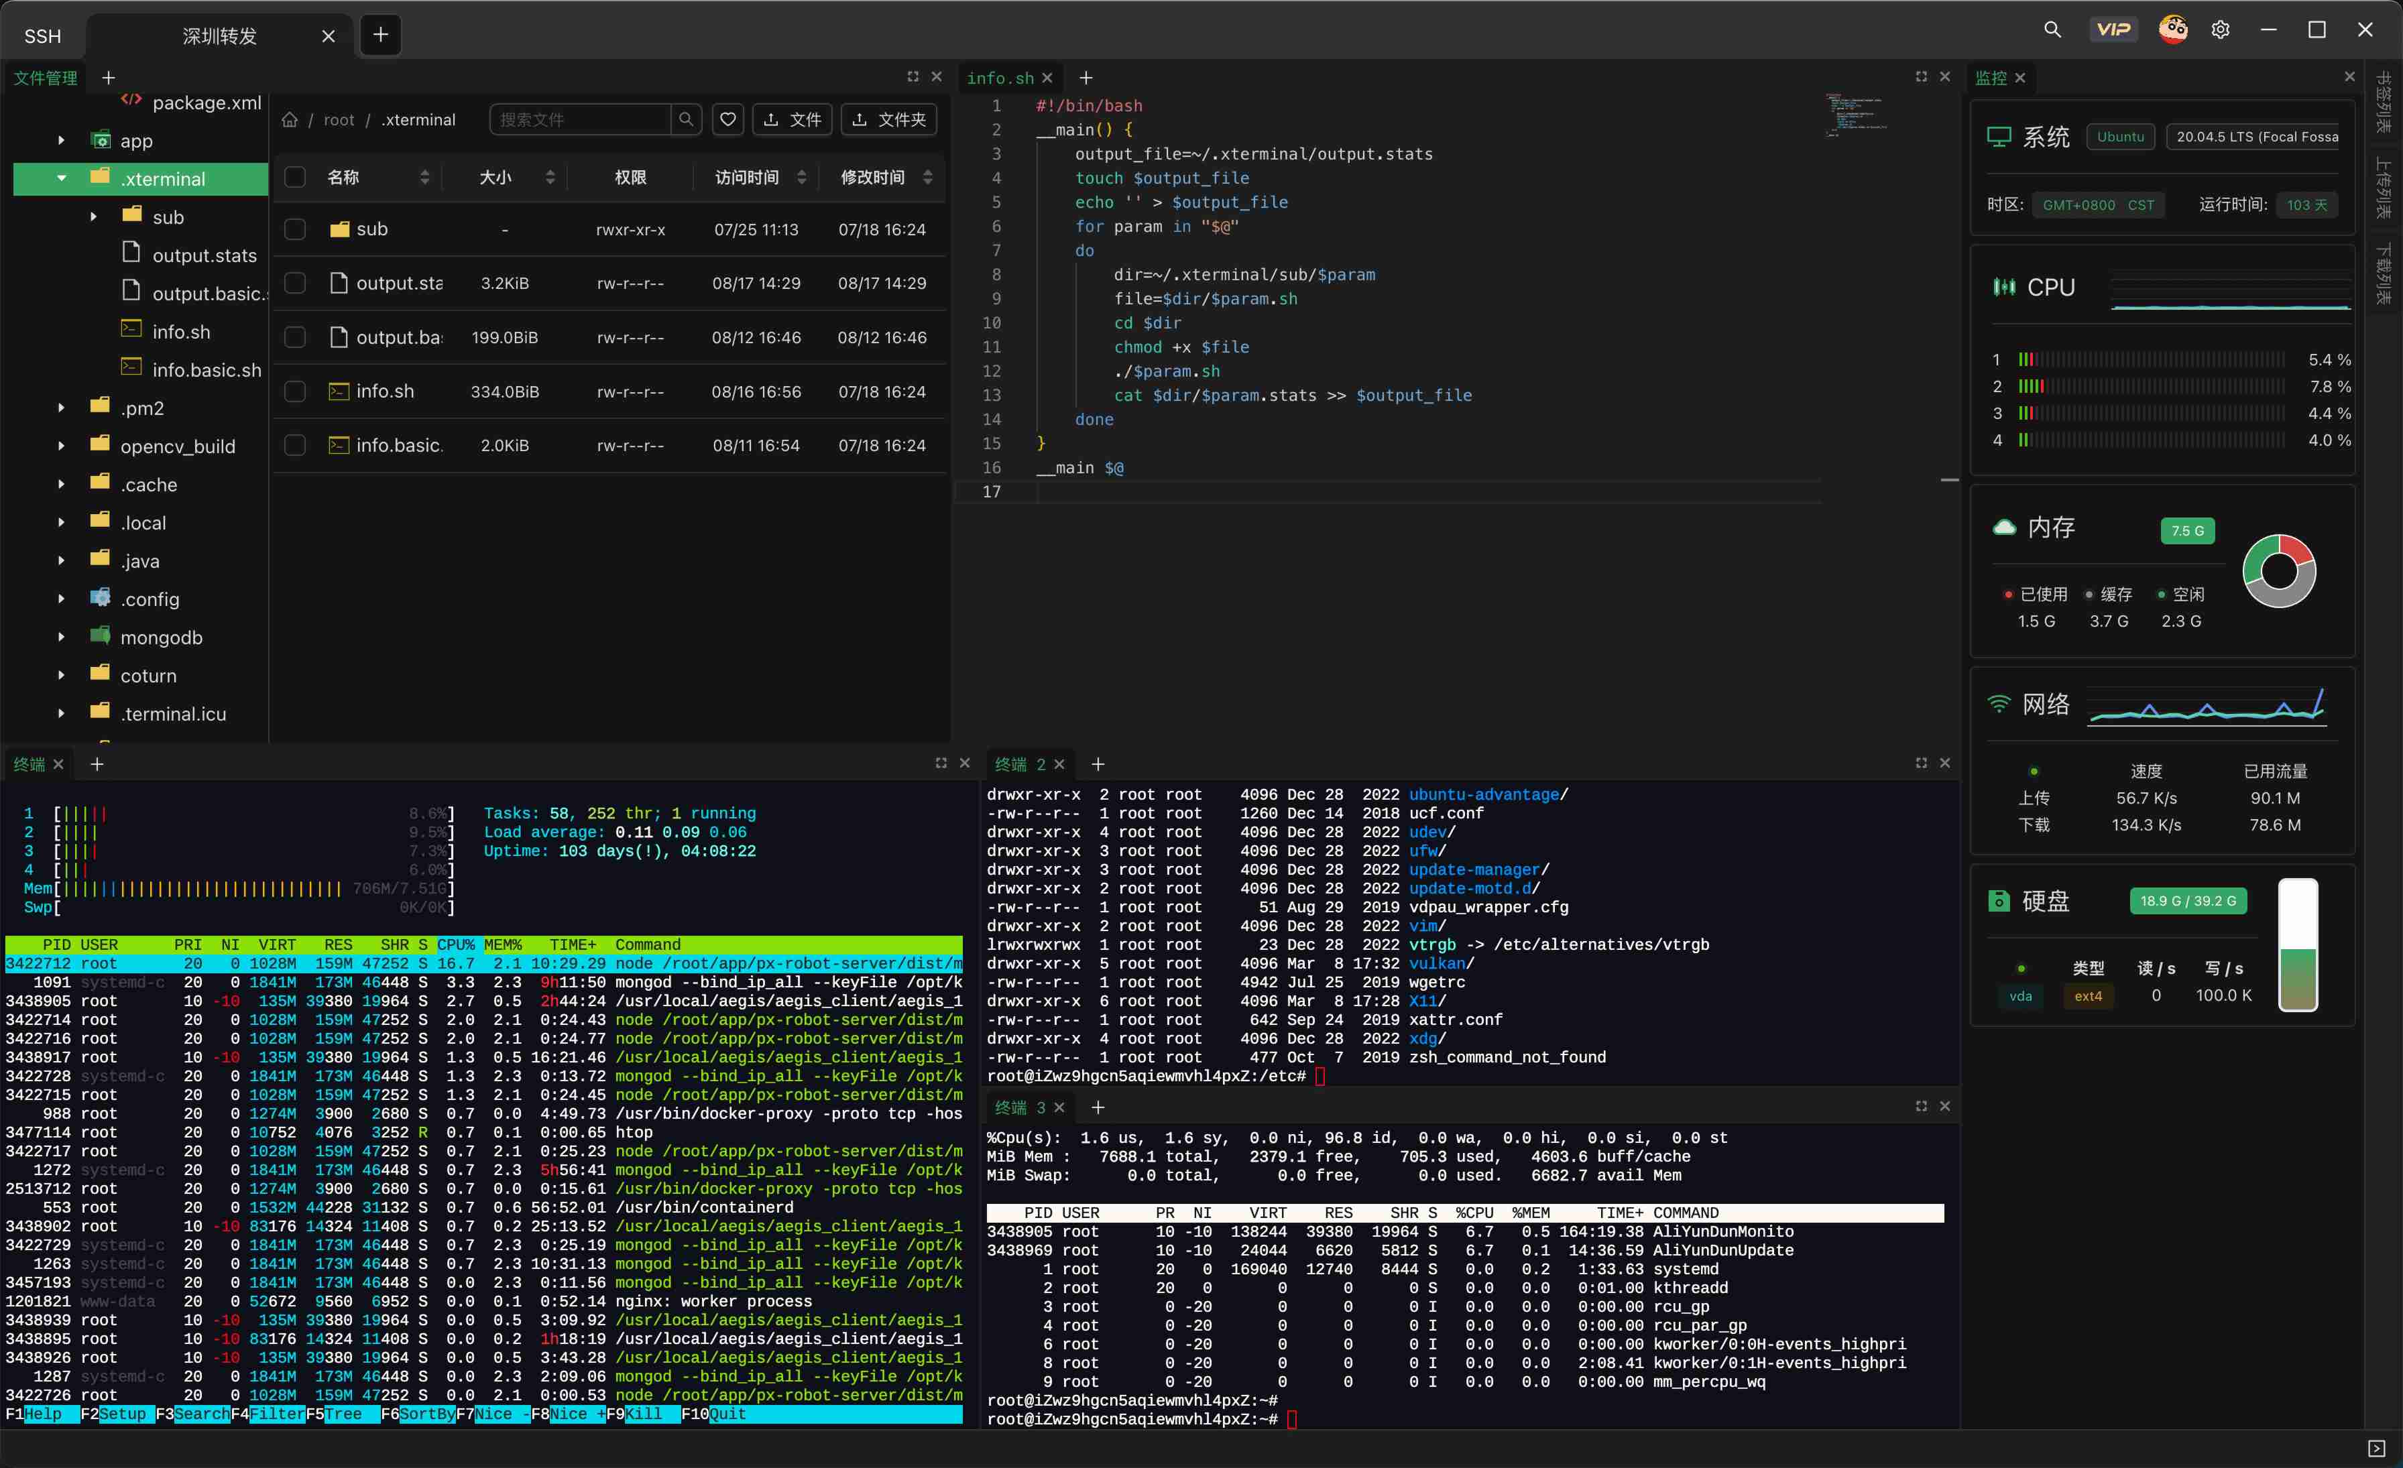This screenshot has width=2403, height=1468.
Task: Click the file manager toggle icon
Action: coord(46,77)
